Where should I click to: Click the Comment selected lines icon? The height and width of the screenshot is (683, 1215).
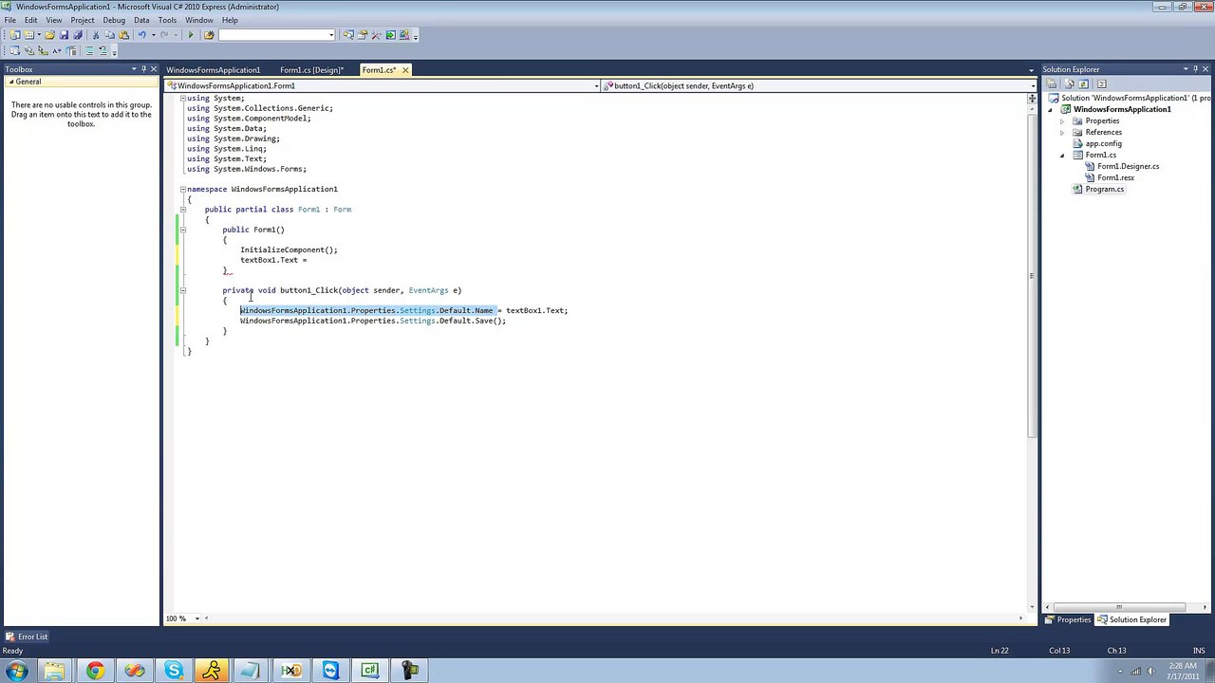(89, 50)
